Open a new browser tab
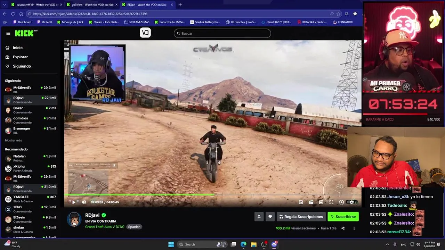445x250 pixels. (x=180, y=5)
